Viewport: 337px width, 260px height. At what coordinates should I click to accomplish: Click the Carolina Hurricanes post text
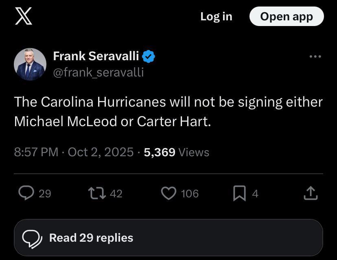pos(168,111)
